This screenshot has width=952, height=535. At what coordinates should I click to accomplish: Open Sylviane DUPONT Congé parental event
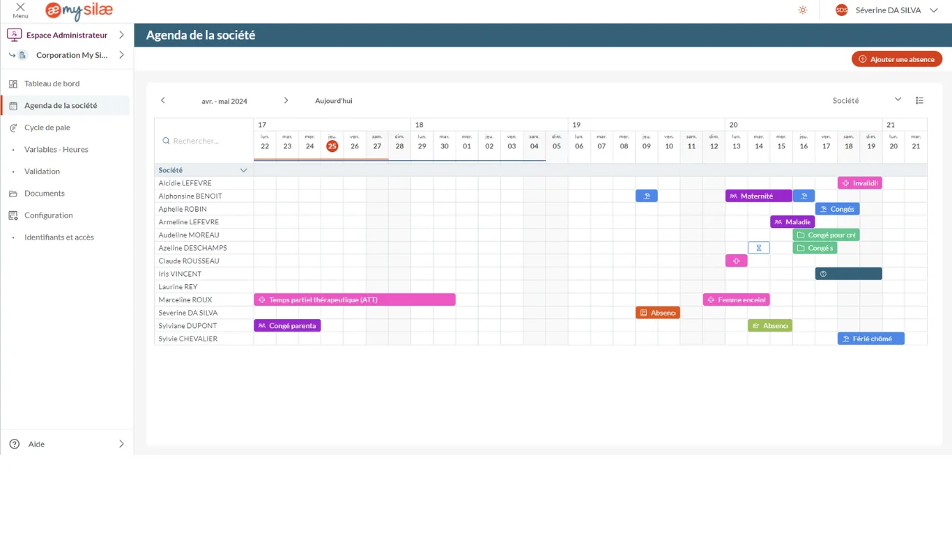click(287, 325)
